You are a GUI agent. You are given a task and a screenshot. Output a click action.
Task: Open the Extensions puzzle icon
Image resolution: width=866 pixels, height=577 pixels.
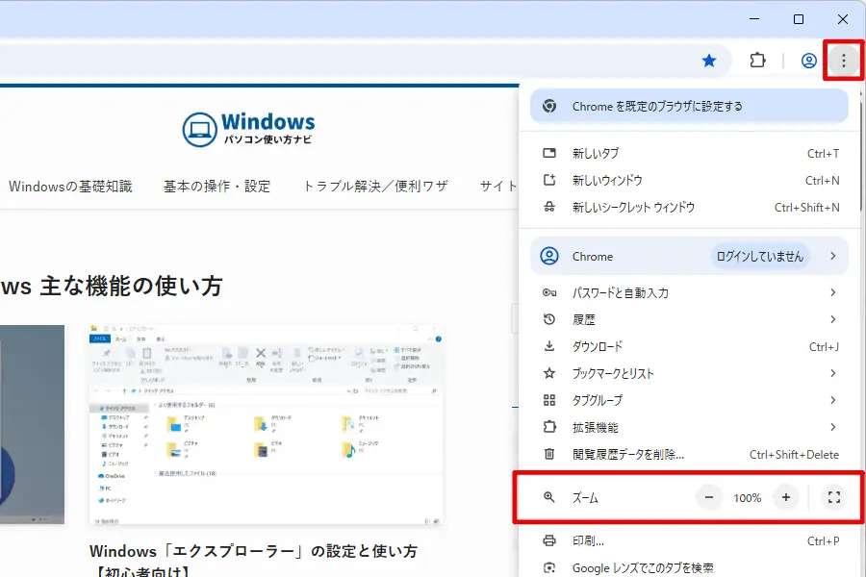tap(757, 60)
